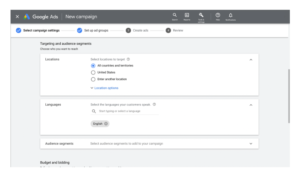The width and height of the screenshot is (304, 181).
Task: Remove the English language chip
Action: click(106, 124)
